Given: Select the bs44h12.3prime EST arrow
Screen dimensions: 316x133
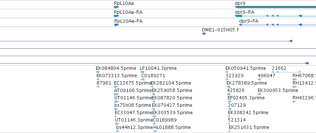Looking at the screenshot, I should coord(118,131).
